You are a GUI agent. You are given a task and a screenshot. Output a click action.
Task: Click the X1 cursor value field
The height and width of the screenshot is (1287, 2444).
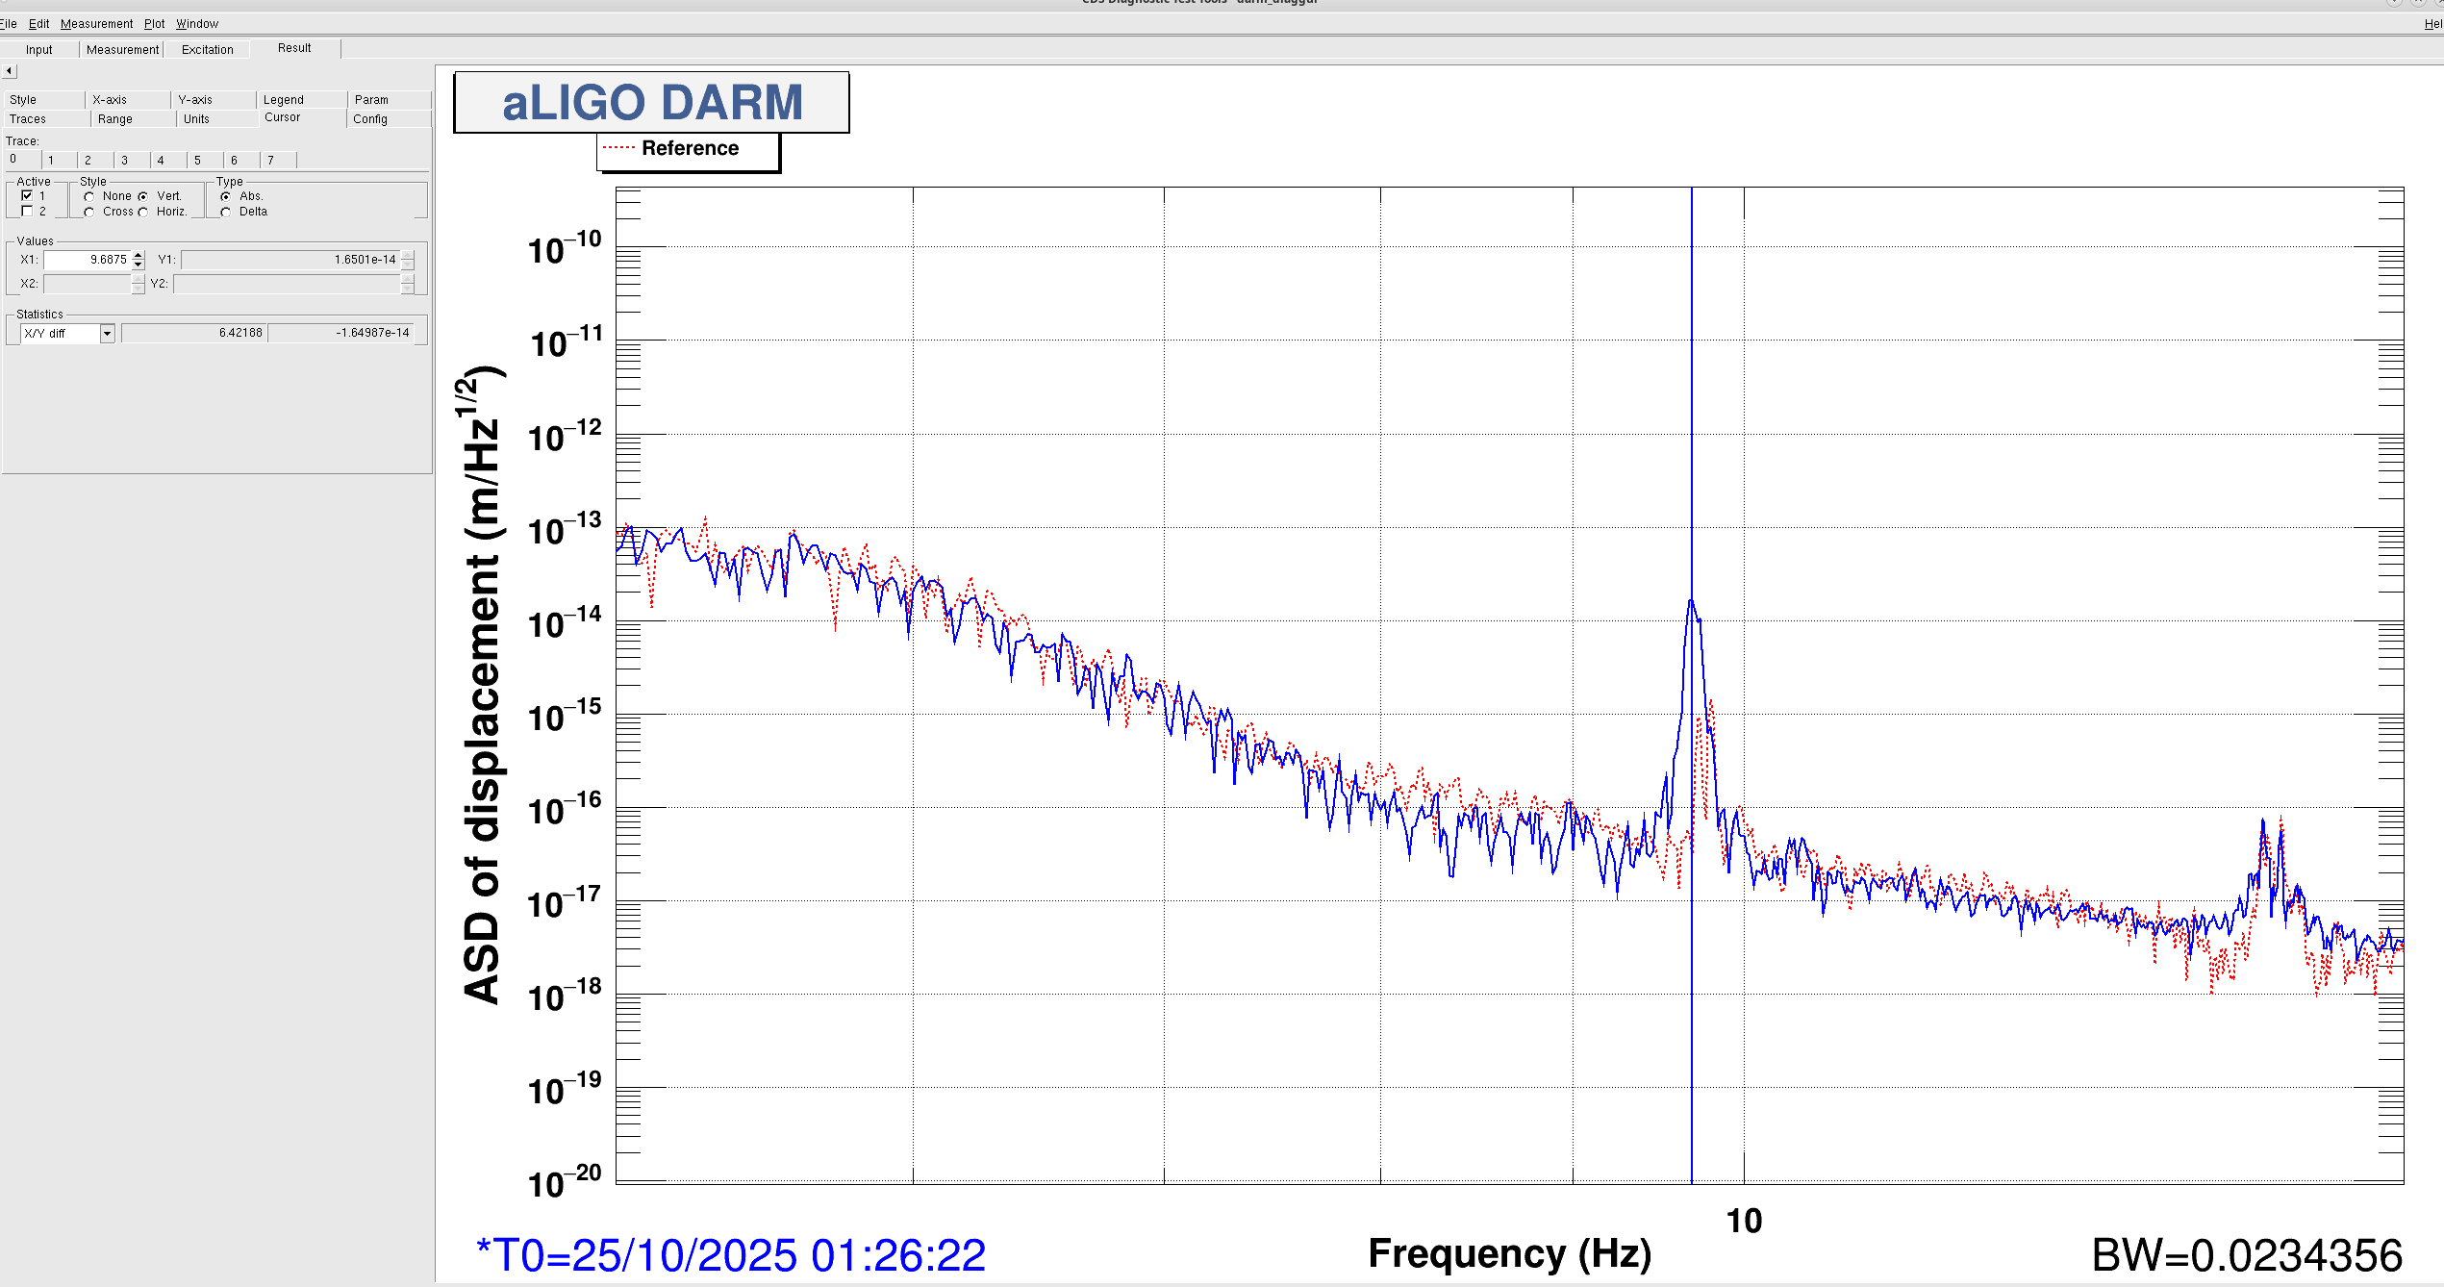(87, 260)
